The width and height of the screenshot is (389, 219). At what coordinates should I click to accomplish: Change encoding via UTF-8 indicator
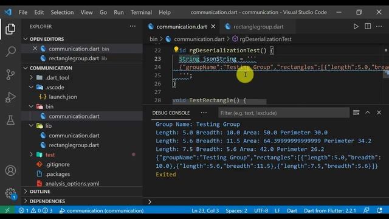261,210
